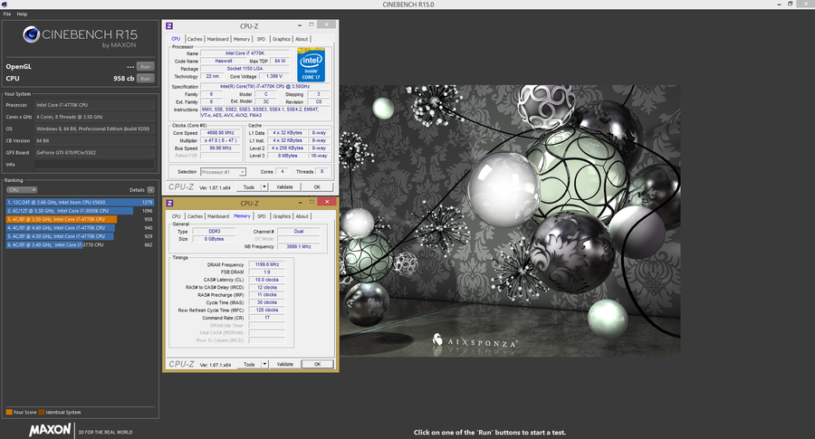Select Memory tab in lower CPU-Z window
815x439 pixels.
pos(242,216)
